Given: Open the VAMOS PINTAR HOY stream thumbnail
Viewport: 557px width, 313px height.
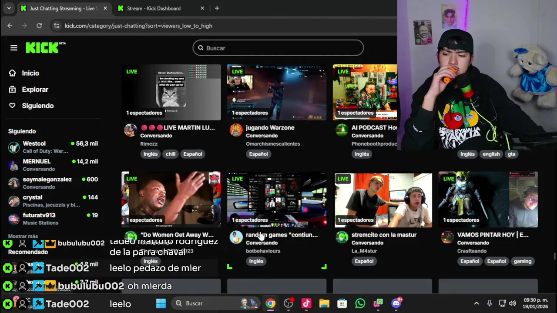Looking at the screenshot, I should [x=488, y=200].
